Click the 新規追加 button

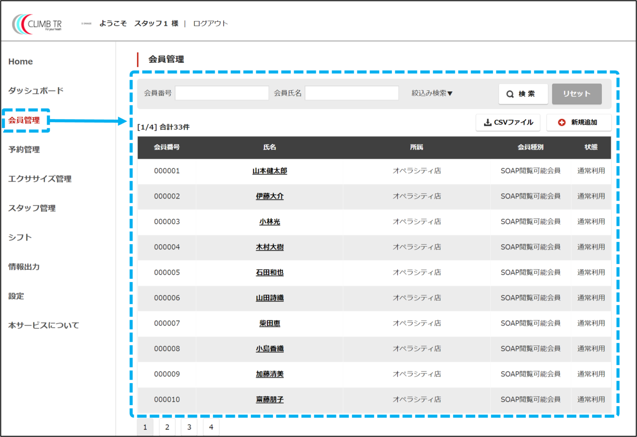579,123
